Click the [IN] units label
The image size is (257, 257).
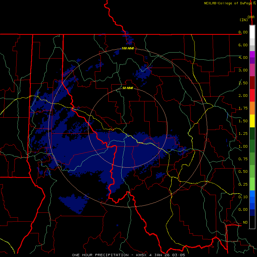point(244,20)
